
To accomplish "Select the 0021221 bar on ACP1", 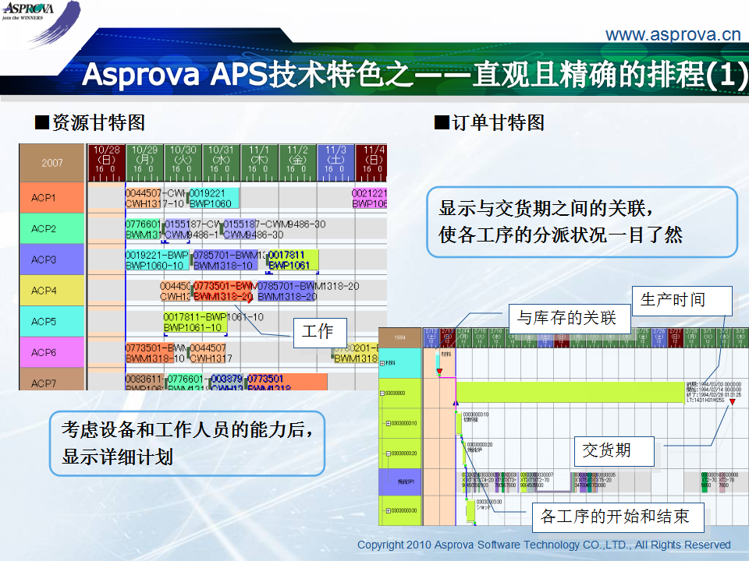I will (369, 199).
